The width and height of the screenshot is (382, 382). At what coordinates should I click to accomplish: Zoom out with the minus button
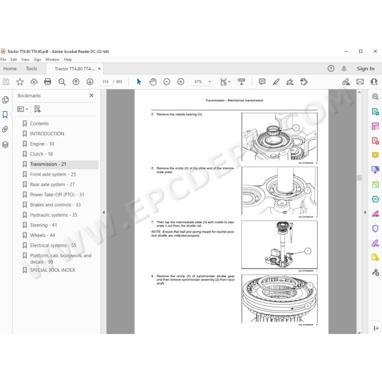[166, 82]
